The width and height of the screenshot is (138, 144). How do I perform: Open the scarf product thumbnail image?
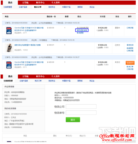(9, 48)
